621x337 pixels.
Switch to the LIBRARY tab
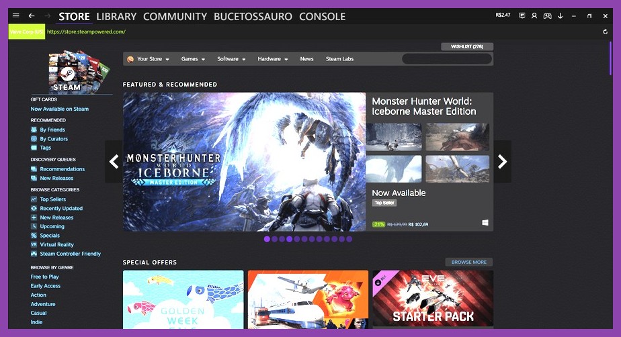116,17
